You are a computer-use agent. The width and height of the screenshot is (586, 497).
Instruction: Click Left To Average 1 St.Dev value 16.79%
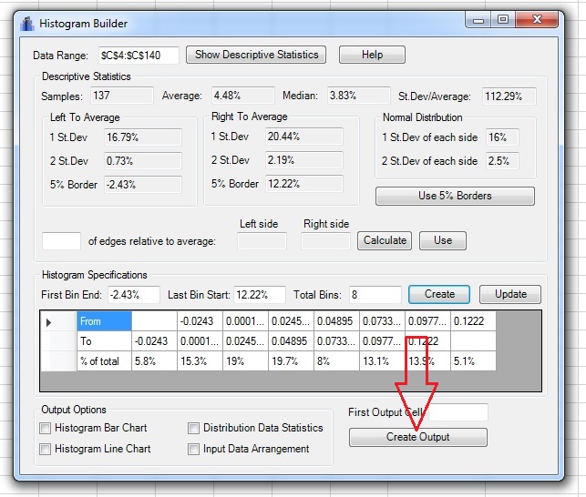[143, 137]
